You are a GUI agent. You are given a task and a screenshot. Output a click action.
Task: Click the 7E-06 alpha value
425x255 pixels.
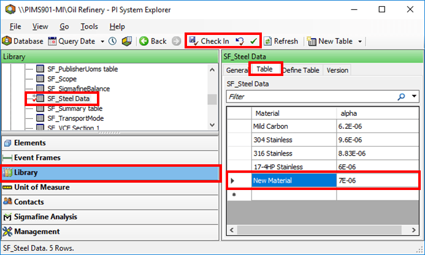pos(347,180)
